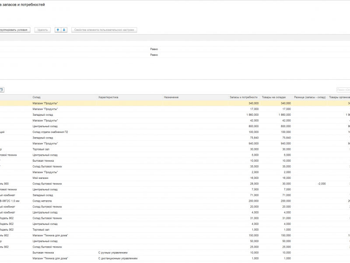The width and height of the screenshot is (350, 263).
Task: Select Бытовая техника beside С ручным управлением
Action: click(43, 253)
